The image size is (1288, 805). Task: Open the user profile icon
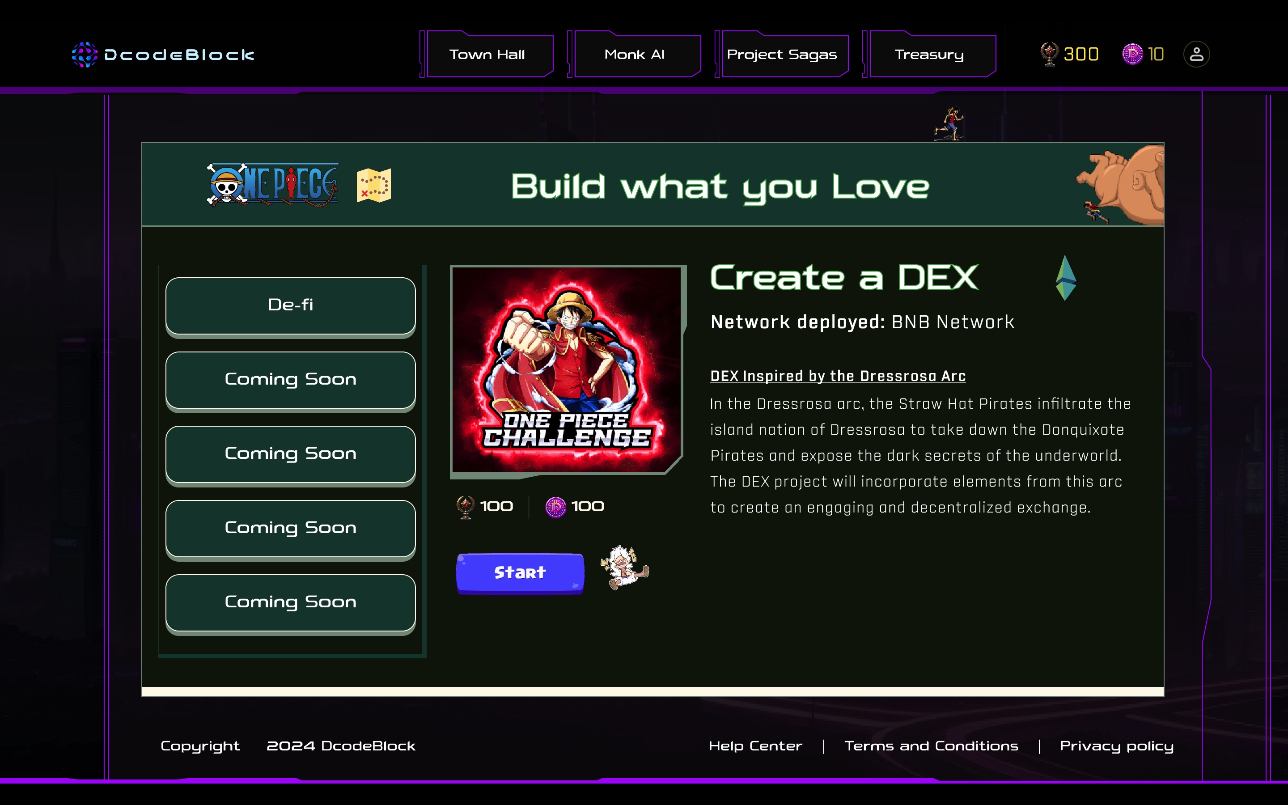pyautogui.click(x=1196, y=54)
